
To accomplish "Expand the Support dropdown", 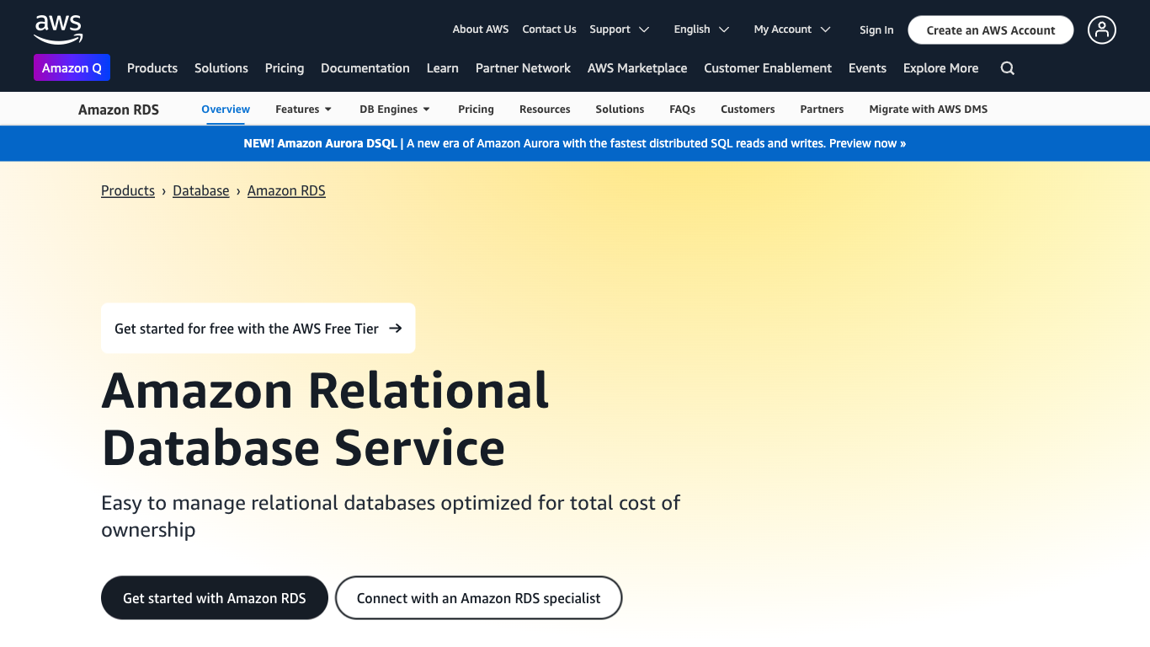I will point(620,29).
